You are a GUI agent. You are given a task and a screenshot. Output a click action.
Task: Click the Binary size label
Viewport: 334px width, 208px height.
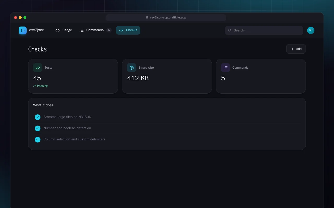[146, 68]
